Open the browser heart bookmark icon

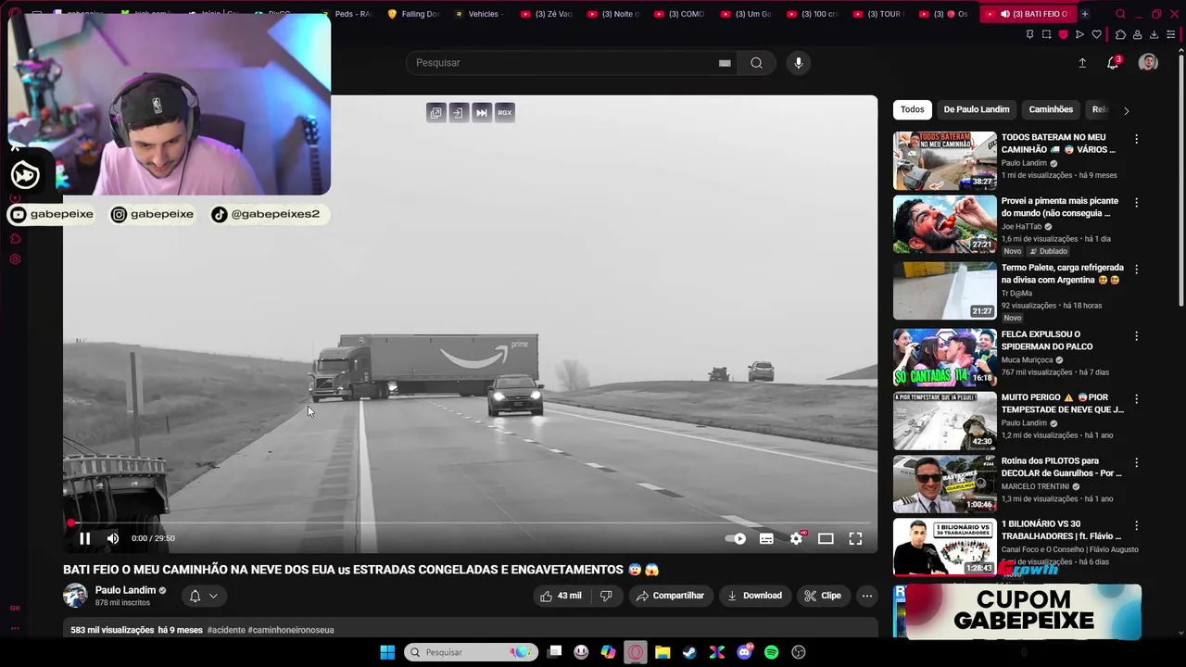point(1096,34)
